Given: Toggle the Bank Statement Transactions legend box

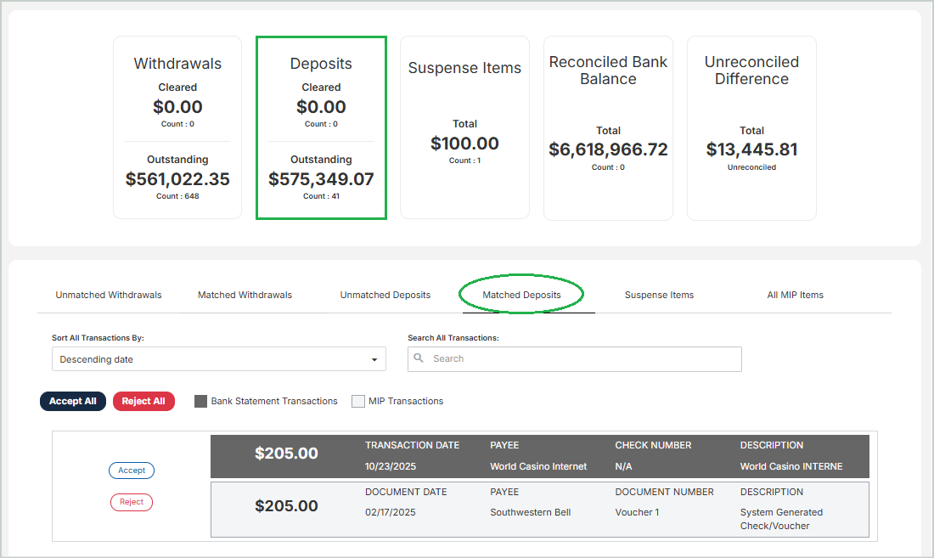Looking at the screenshot, I should pyautogui.click(x=201, y=401).
